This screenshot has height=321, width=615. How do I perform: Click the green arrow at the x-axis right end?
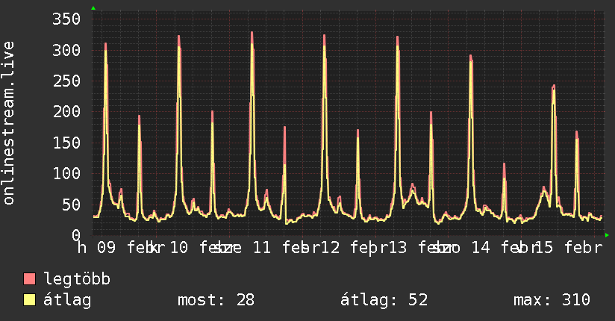tap(607, 235)
